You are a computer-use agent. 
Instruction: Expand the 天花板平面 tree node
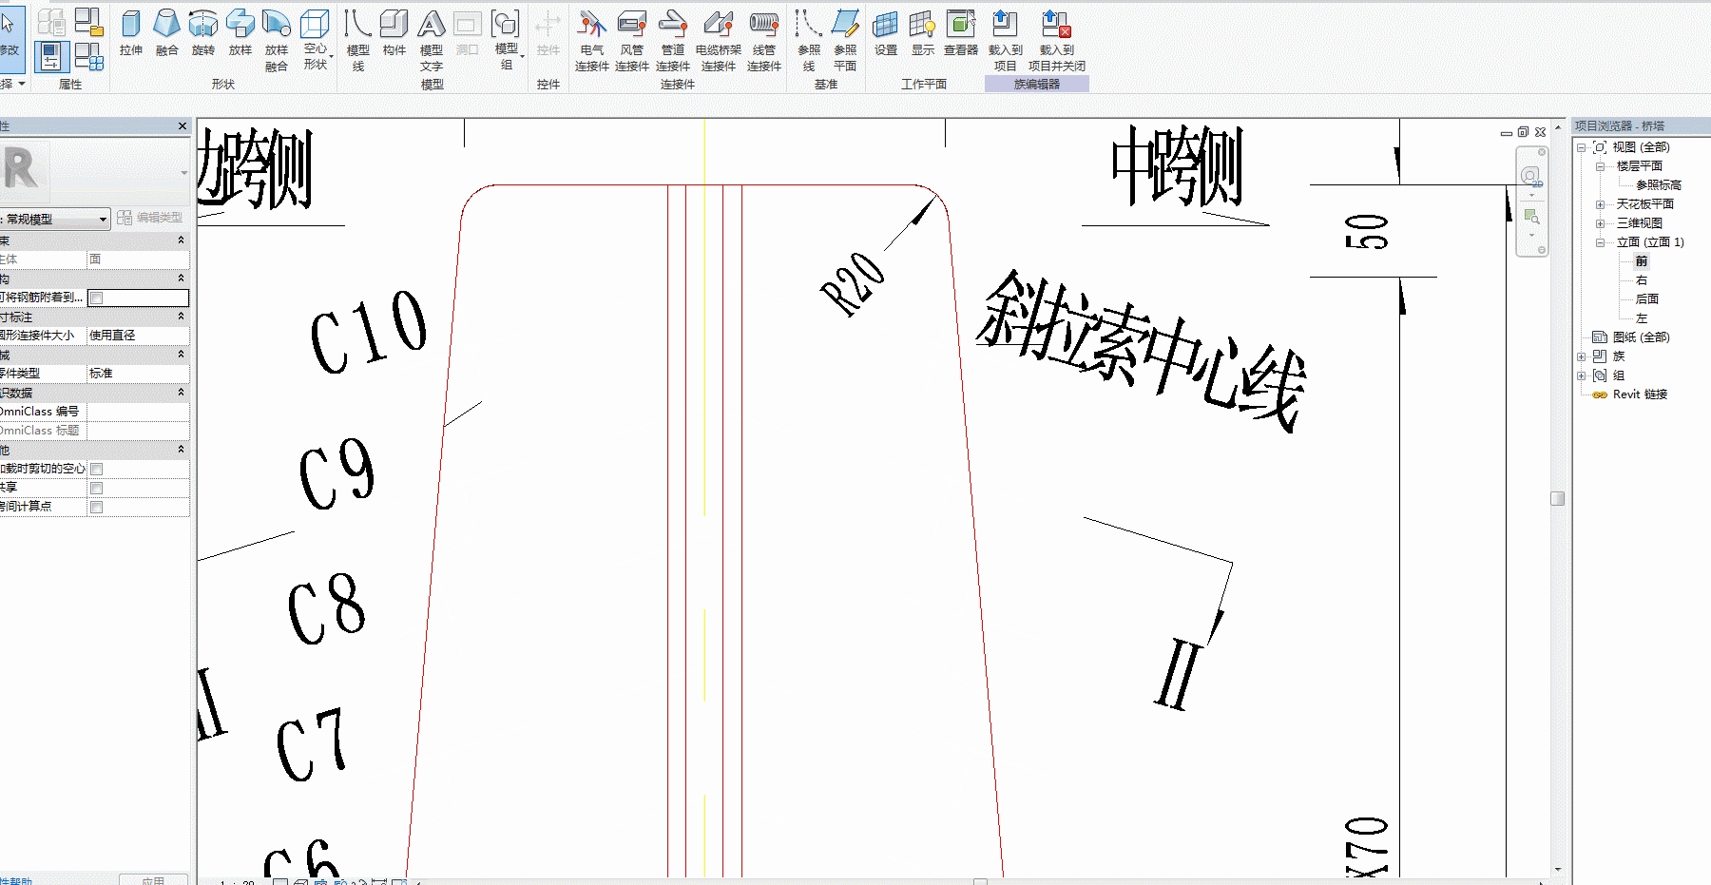pyautogui.click(x=1600, y=204)
